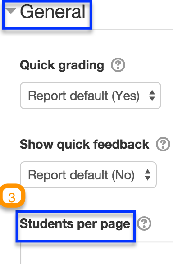This screenshot has height=264, width=173.
Task: Click the Students per page label
Action: [75, 224]
